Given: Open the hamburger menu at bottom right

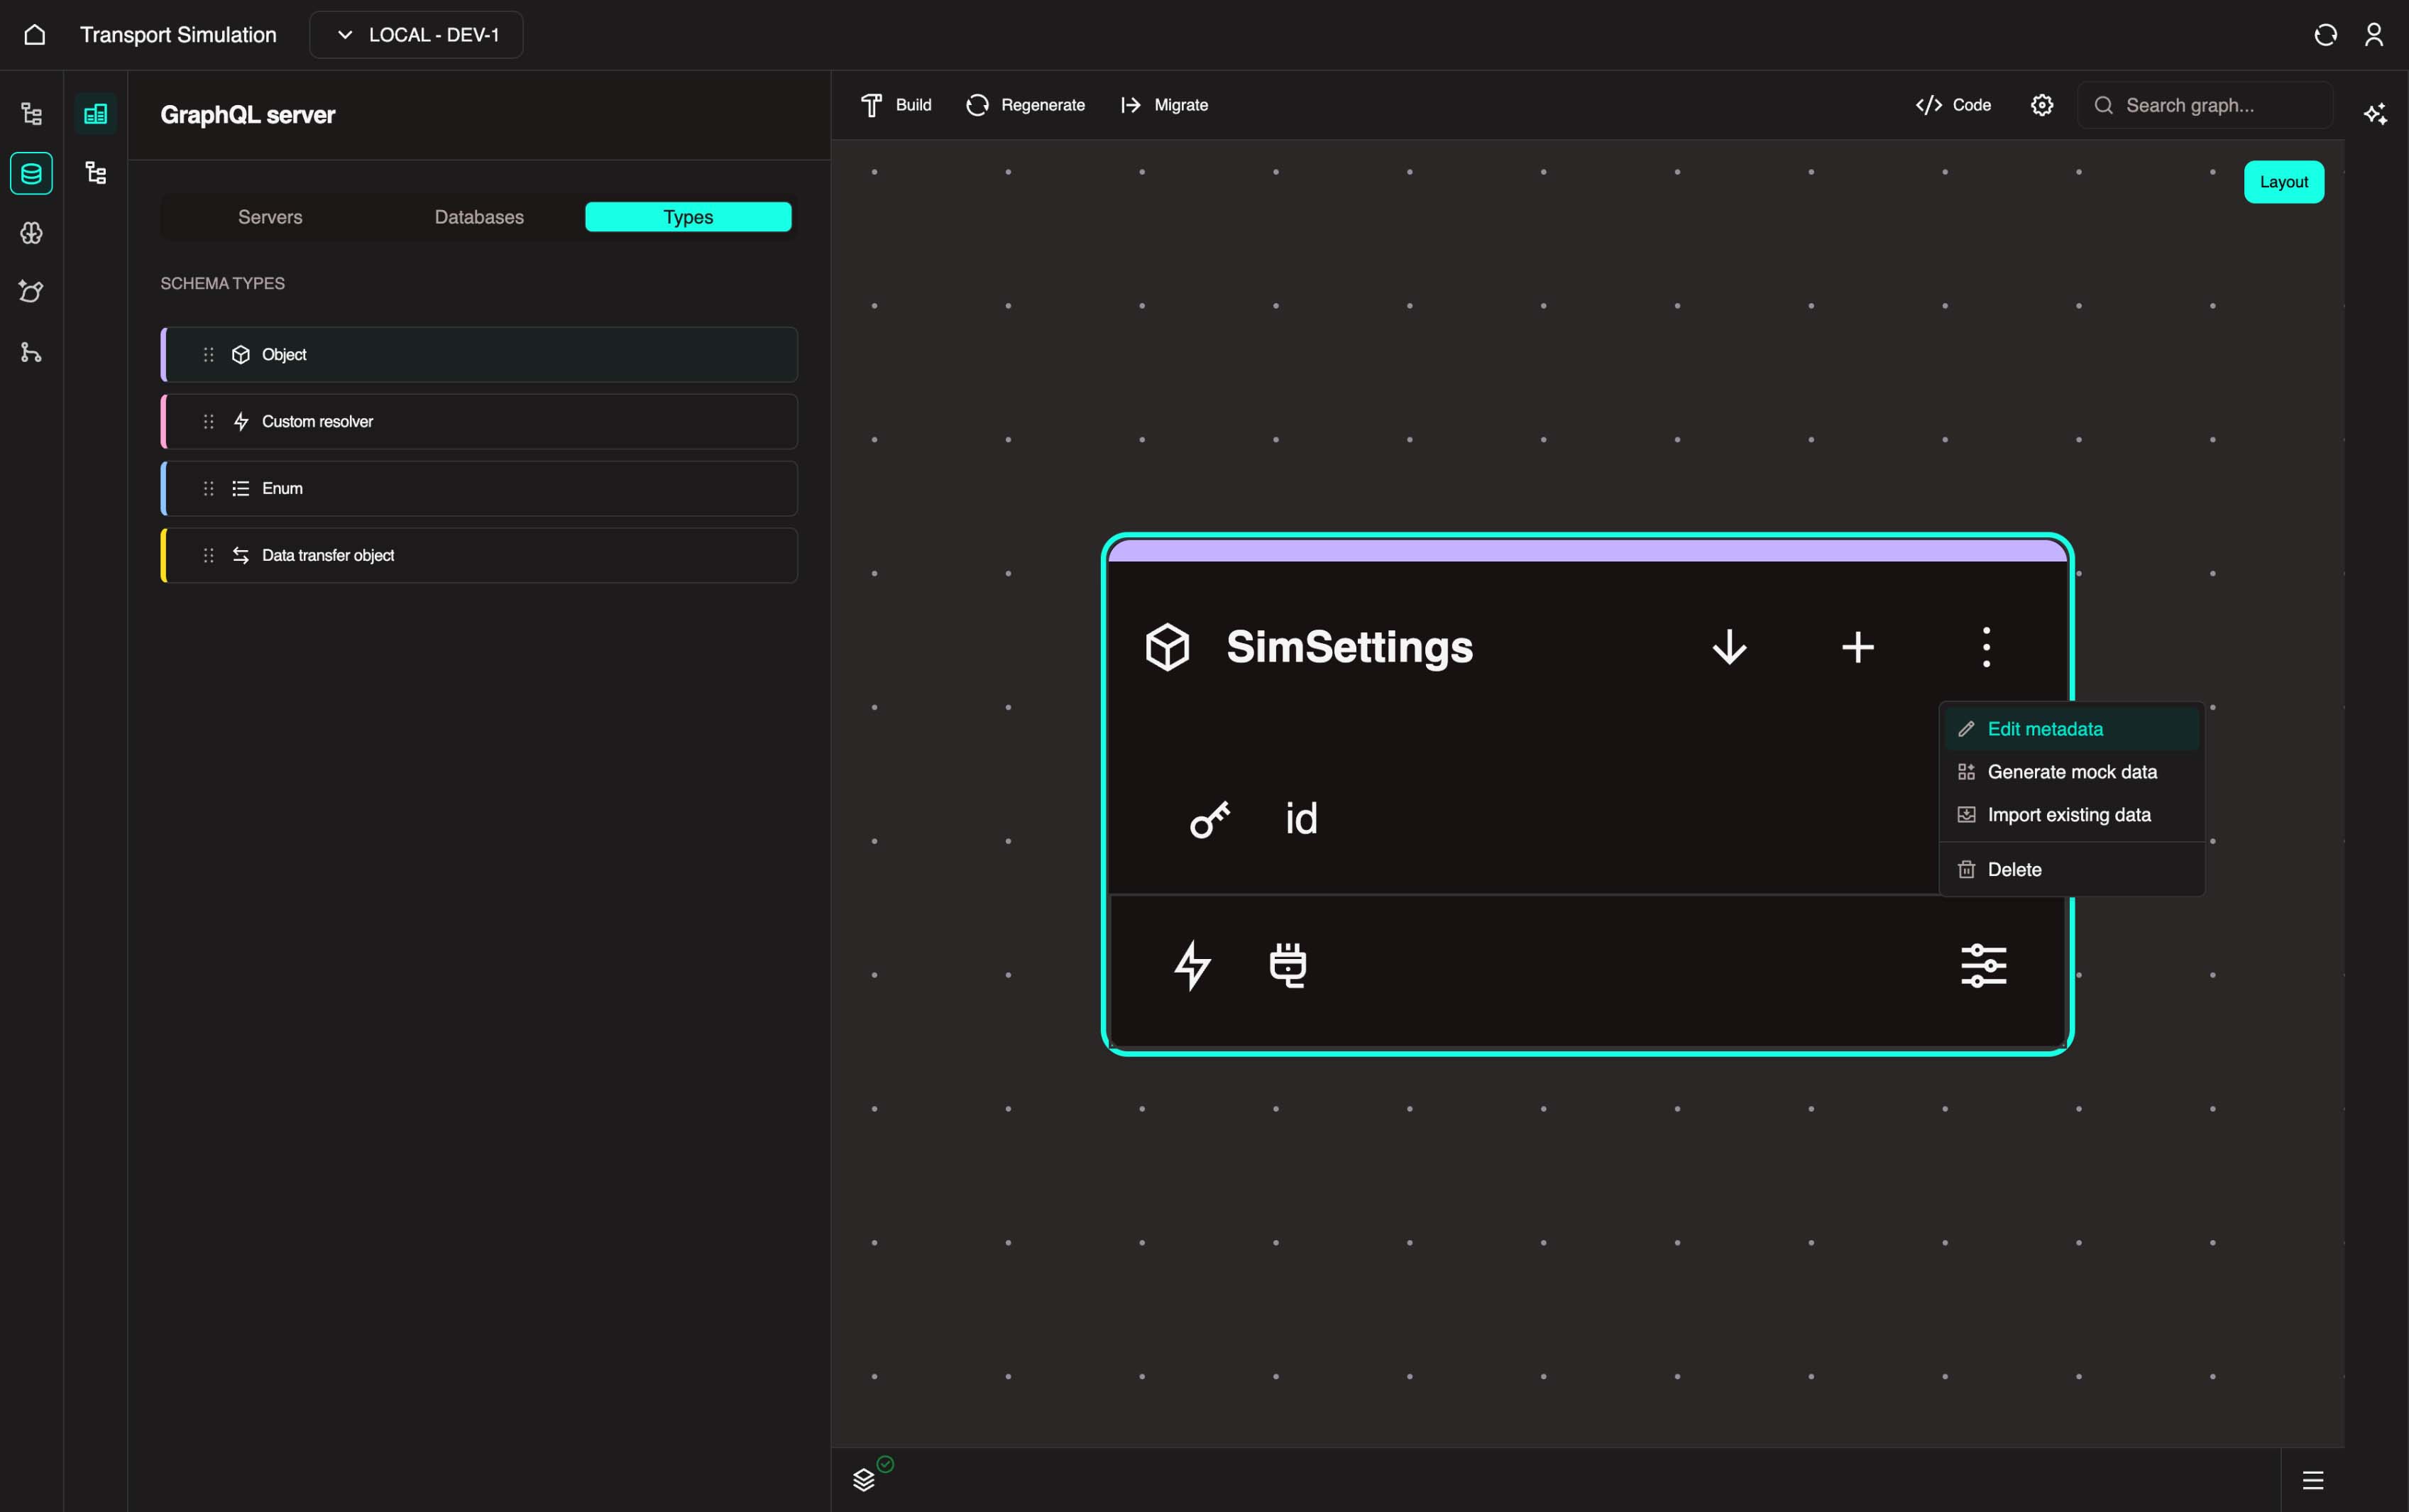Looking at the screenshot, I should (2313, 1480).
